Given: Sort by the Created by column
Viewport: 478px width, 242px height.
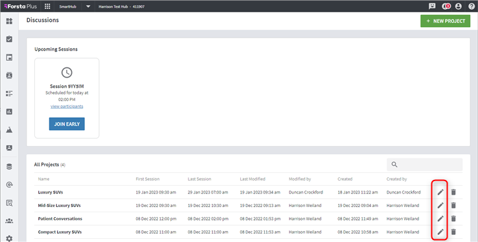Looking at the screenshot, I should [x=396, y=179].
